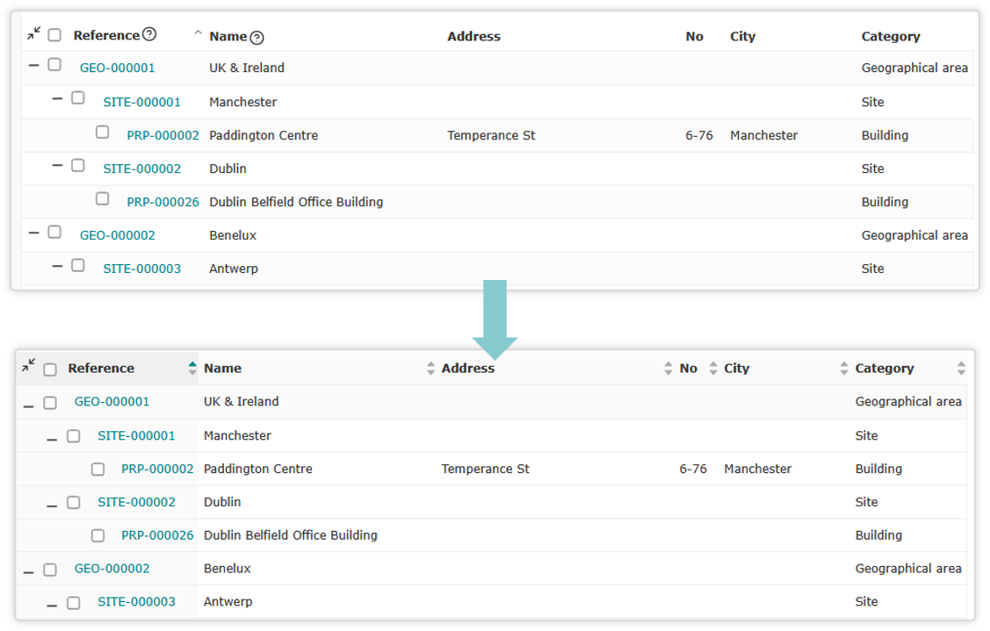990x631 pixels.
Task: Collapse GEO-000001 node in top table
Action: pos(34,65)
